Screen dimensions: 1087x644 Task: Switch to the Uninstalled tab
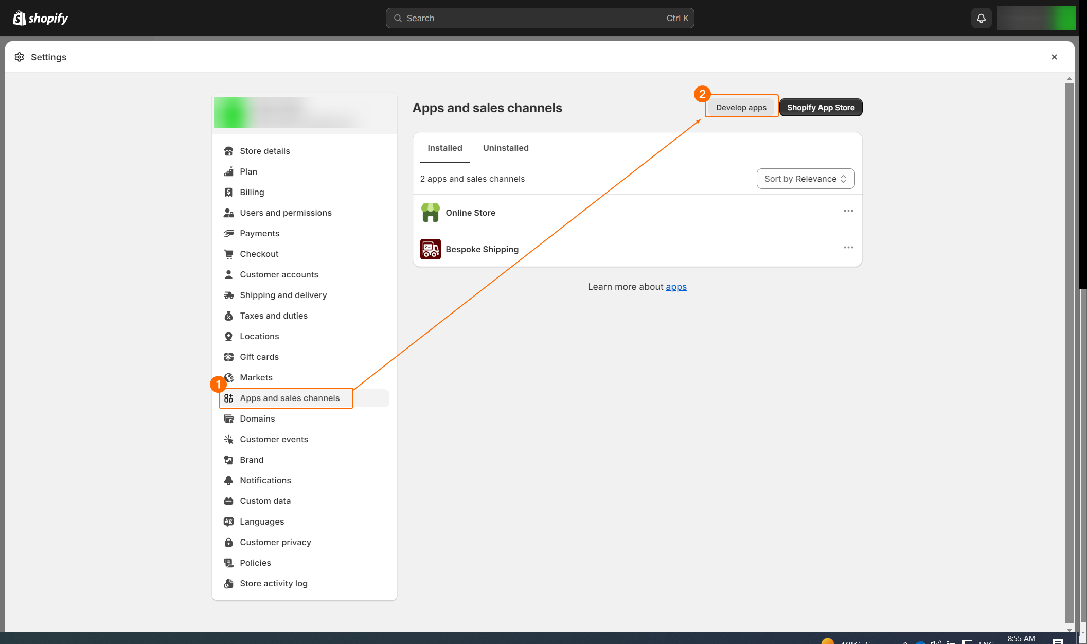[x=505, y=148]
